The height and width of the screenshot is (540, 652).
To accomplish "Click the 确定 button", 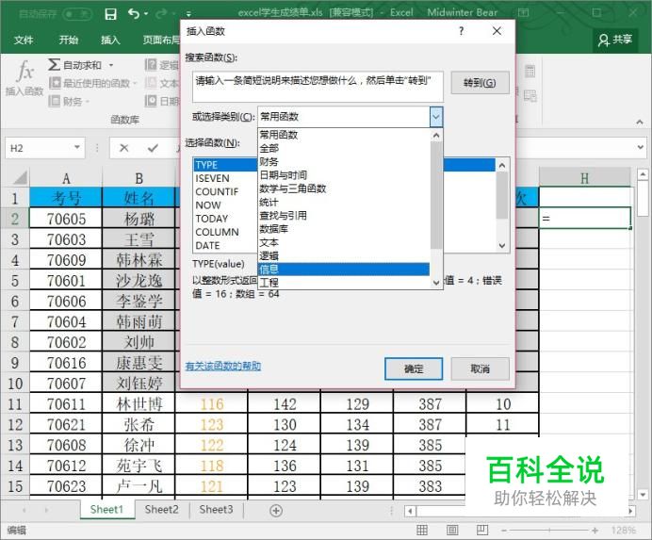I will click(414, 368).
